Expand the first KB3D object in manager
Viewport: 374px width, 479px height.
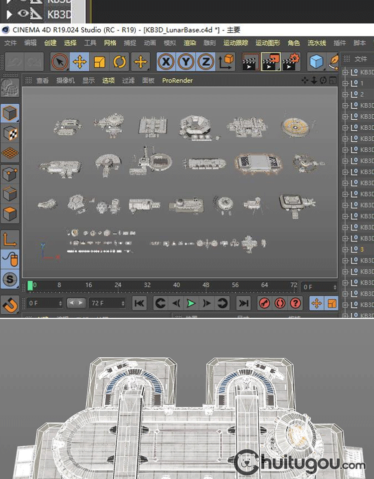coord(345,72)
